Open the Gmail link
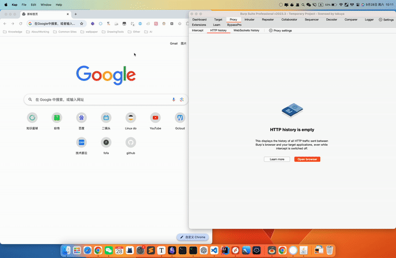 pyautogui.click(x=173, y=43)
